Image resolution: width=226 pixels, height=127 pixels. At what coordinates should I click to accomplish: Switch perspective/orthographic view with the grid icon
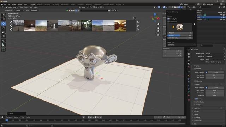(158, 35)
